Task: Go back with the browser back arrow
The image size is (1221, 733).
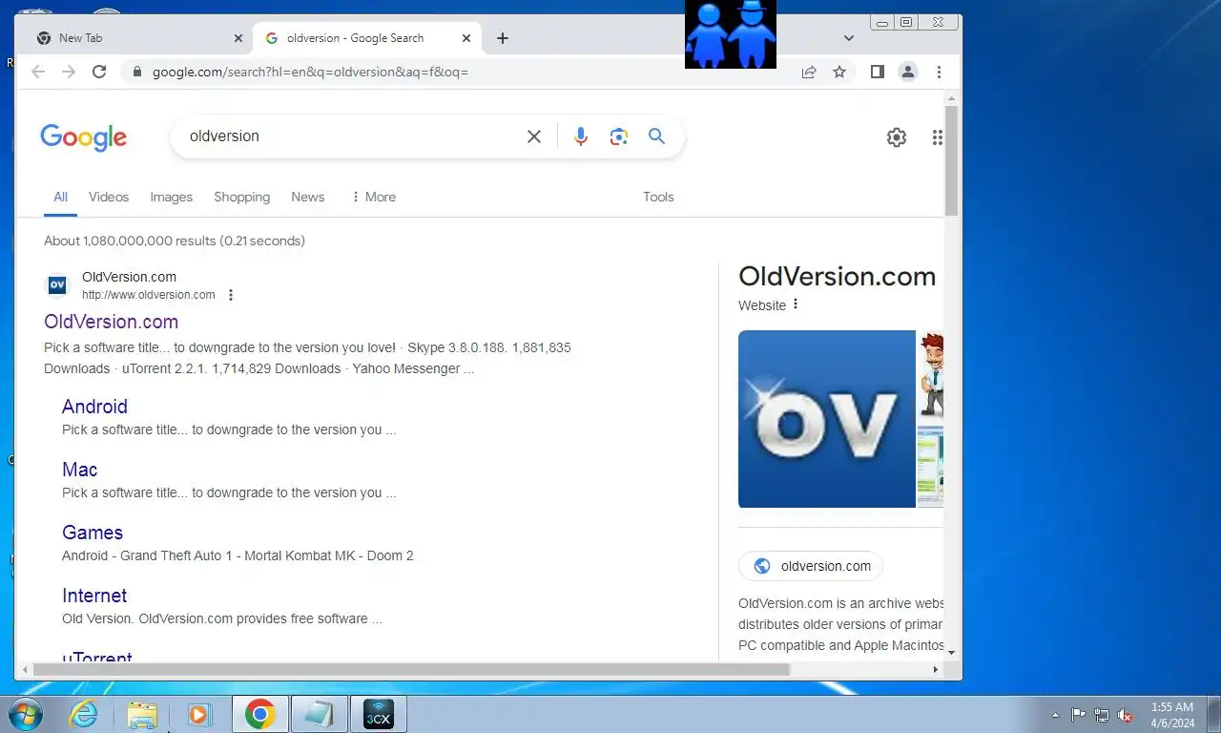Action: point(38,72)
